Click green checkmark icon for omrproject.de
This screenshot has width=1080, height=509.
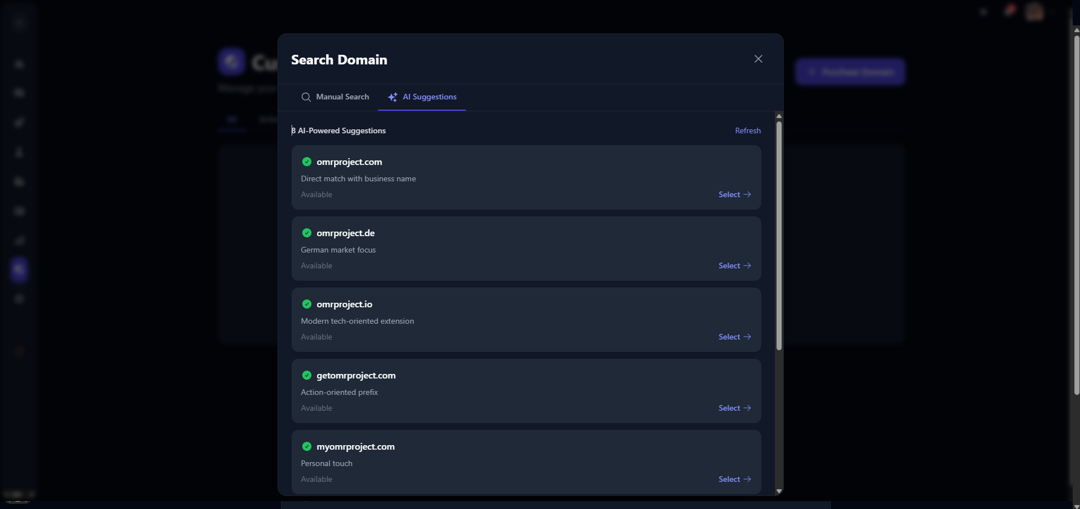click(306, 233)
